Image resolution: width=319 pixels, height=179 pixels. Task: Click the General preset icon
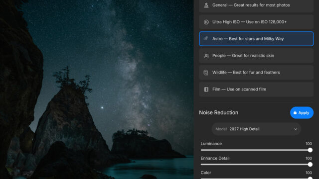(x=206, y=5)
